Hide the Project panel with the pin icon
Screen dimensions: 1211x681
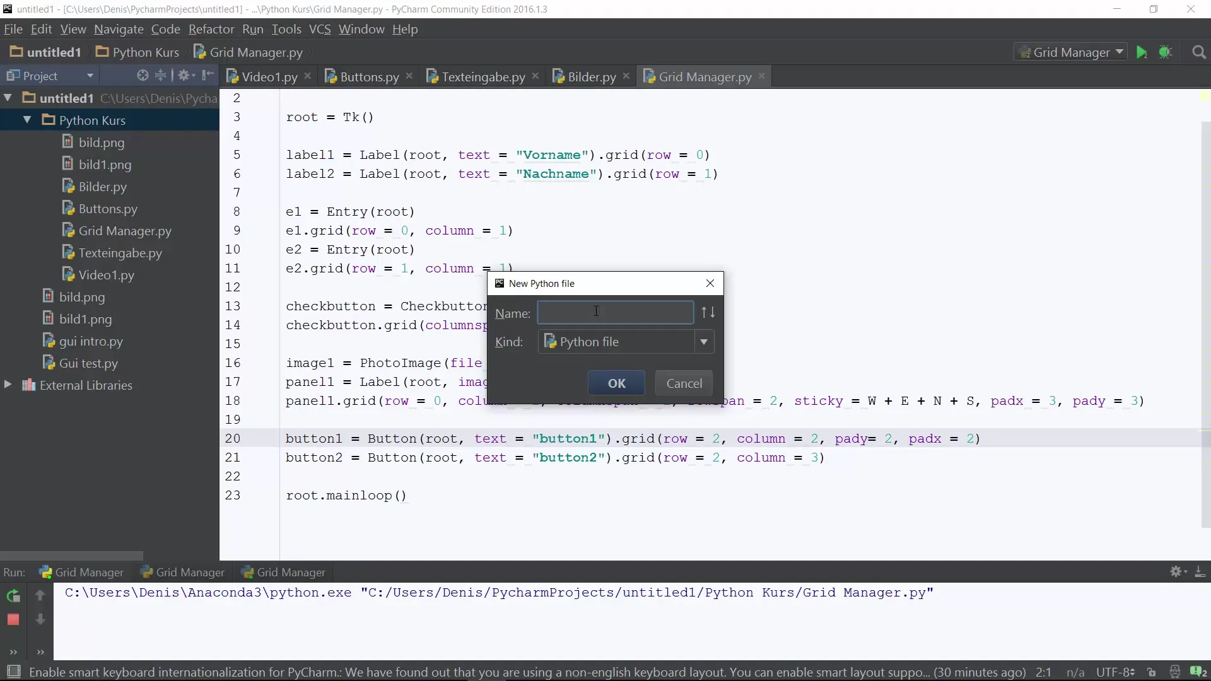click(x=208, y=76)
